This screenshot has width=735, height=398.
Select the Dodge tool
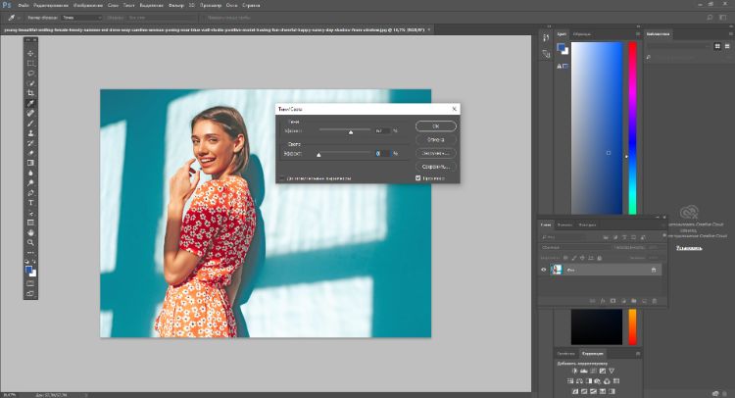point(30,183)
